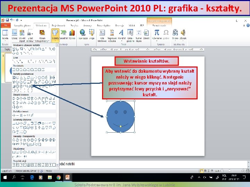Screen dimensions: 250x187
Task: Switch to the Widok tab
Action: pos(132,25)
